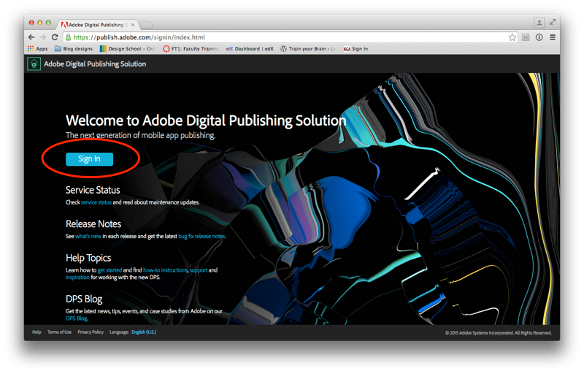Click the Service Status heading
This screenshot has height=374, width=584.
(93, 190)
